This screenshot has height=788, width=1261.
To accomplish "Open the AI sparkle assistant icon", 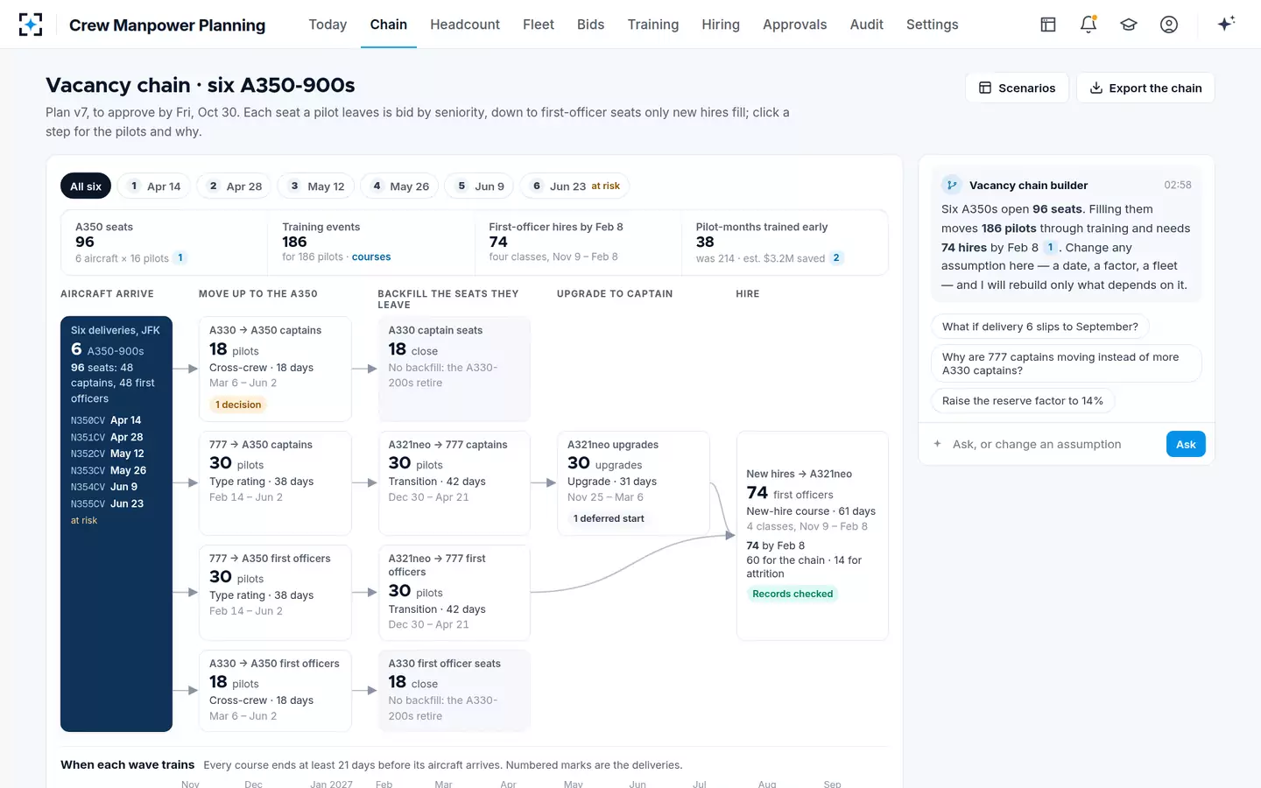I will click(x=1226, y=24).
